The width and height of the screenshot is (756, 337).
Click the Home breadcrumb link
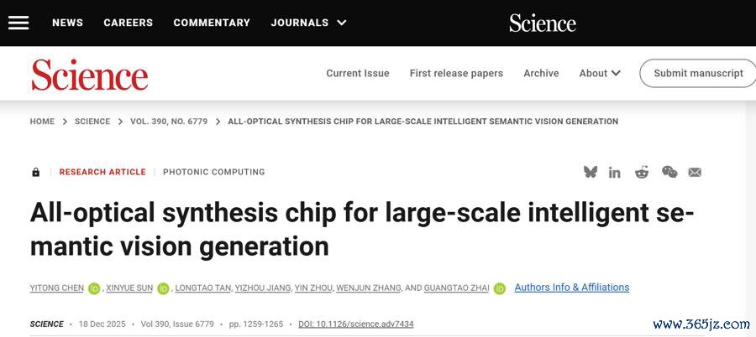tap(42, 122)
